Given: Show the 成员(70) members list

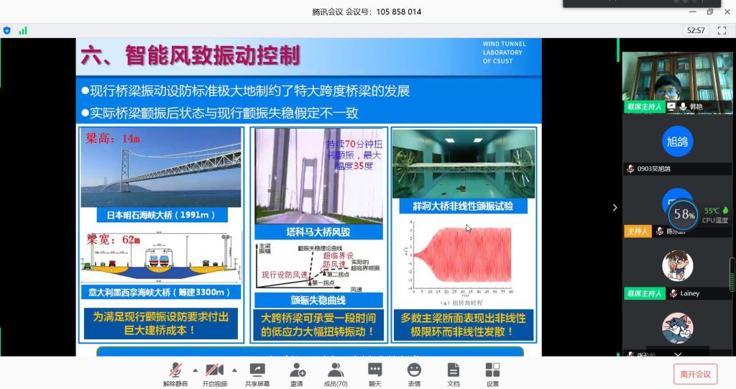Looking at the screenshot, I should [335, 371].
